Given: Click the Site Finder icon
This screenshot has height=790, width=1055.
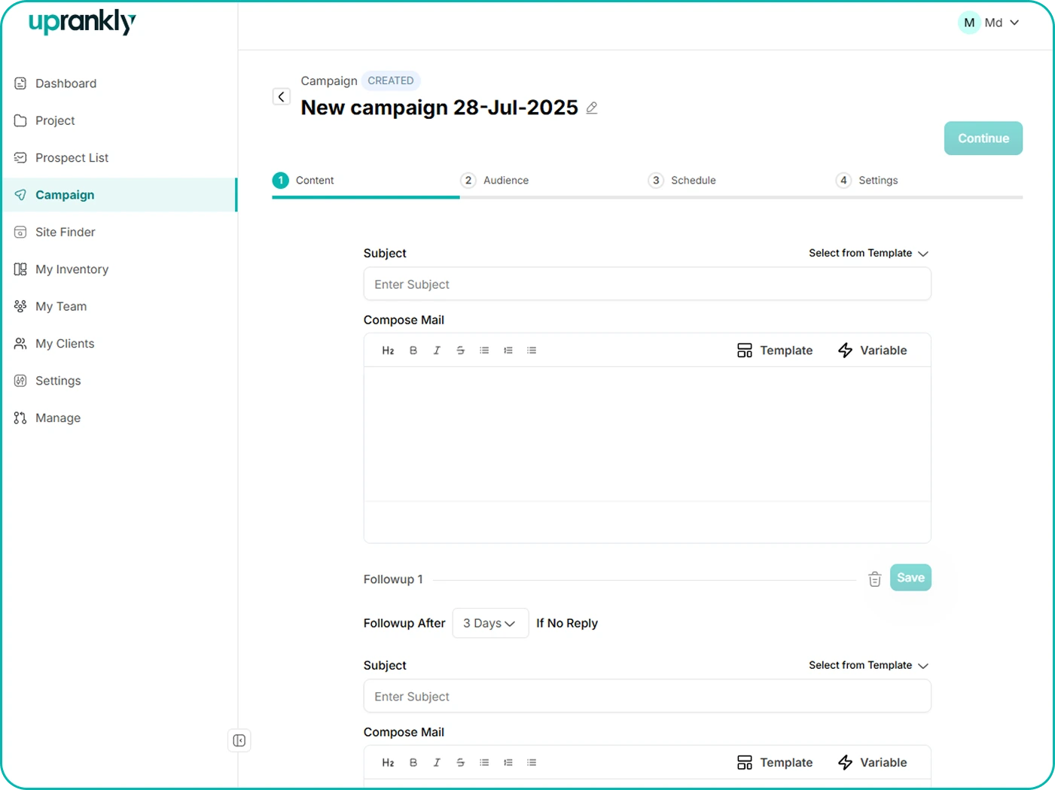Looking at the screenshot, I should coord(20,232).
